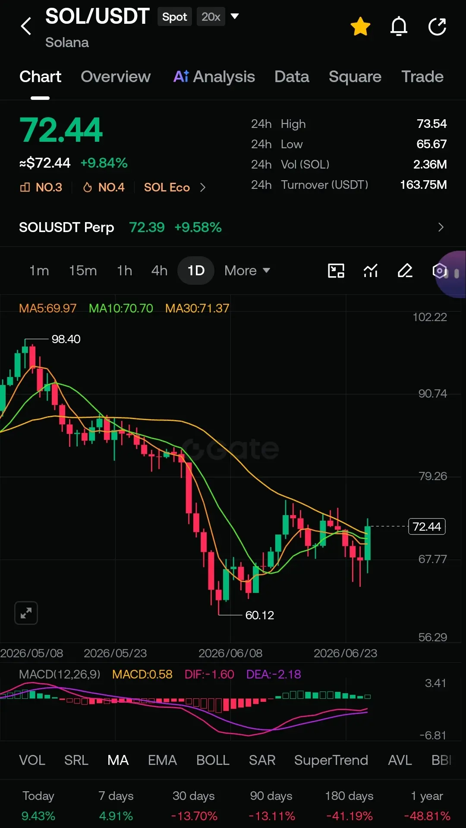Screen dimensions: 466x828
Task: Go to the Trade tab
Action: click(x=422, y=76)
